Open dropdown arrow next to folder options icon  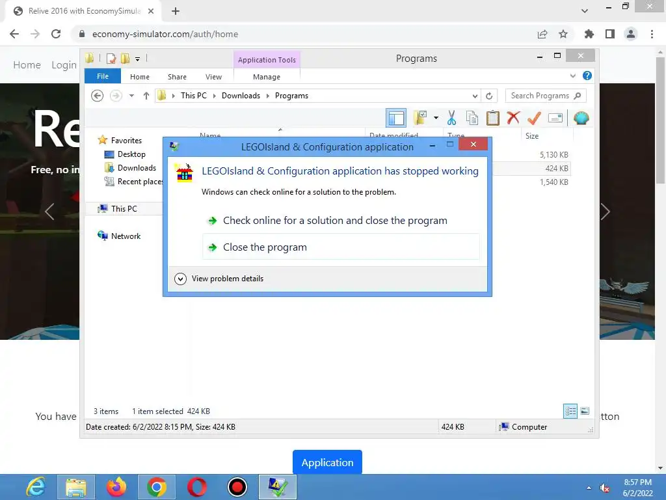436,118
